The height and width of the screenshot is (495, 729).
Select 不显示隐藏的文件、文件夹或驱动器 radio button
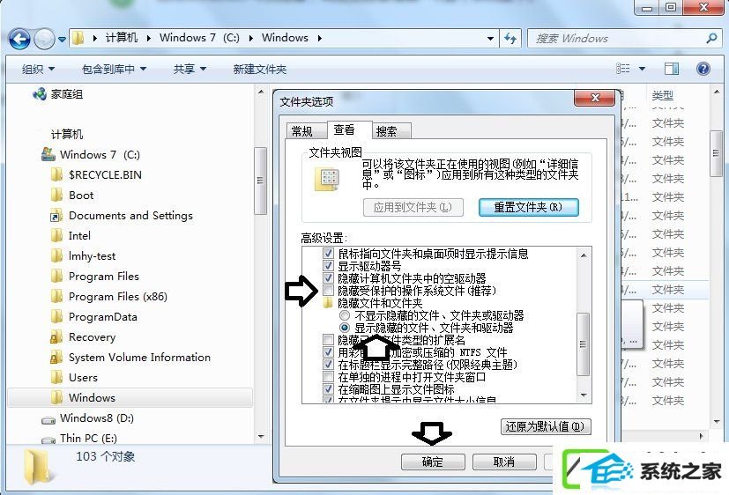pos(345,315)
